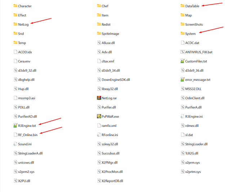Select the R3Engine.ini settings file icon
The image size is (228, 192).
point(183,116)
